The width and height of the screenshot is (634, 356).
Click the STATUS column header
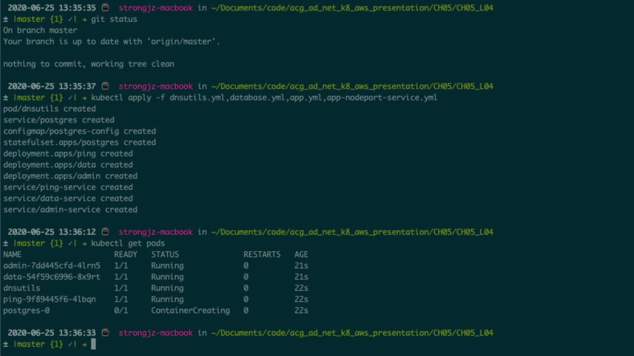pyautogui.click(x=165, y=254)
